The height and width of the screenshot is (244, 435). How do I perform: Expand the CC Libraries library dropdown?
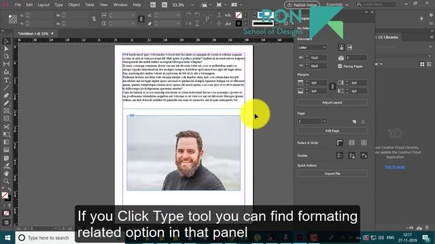click(x=430, y=47)
